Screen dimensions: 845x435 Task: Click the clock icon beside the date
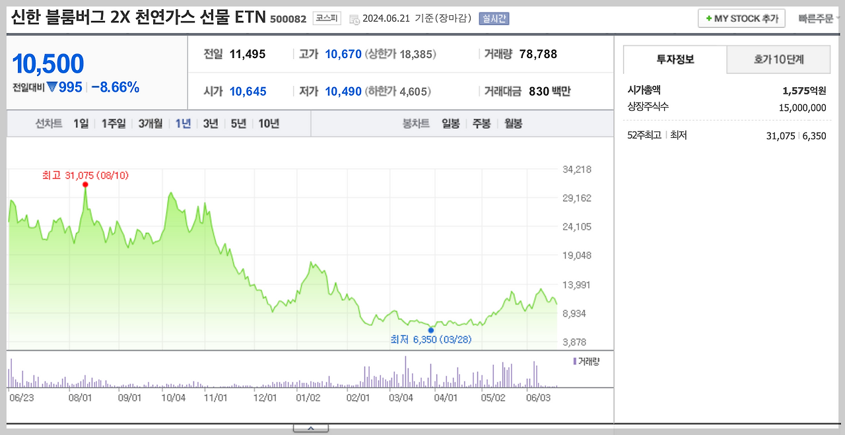click(x=355, y=19)
